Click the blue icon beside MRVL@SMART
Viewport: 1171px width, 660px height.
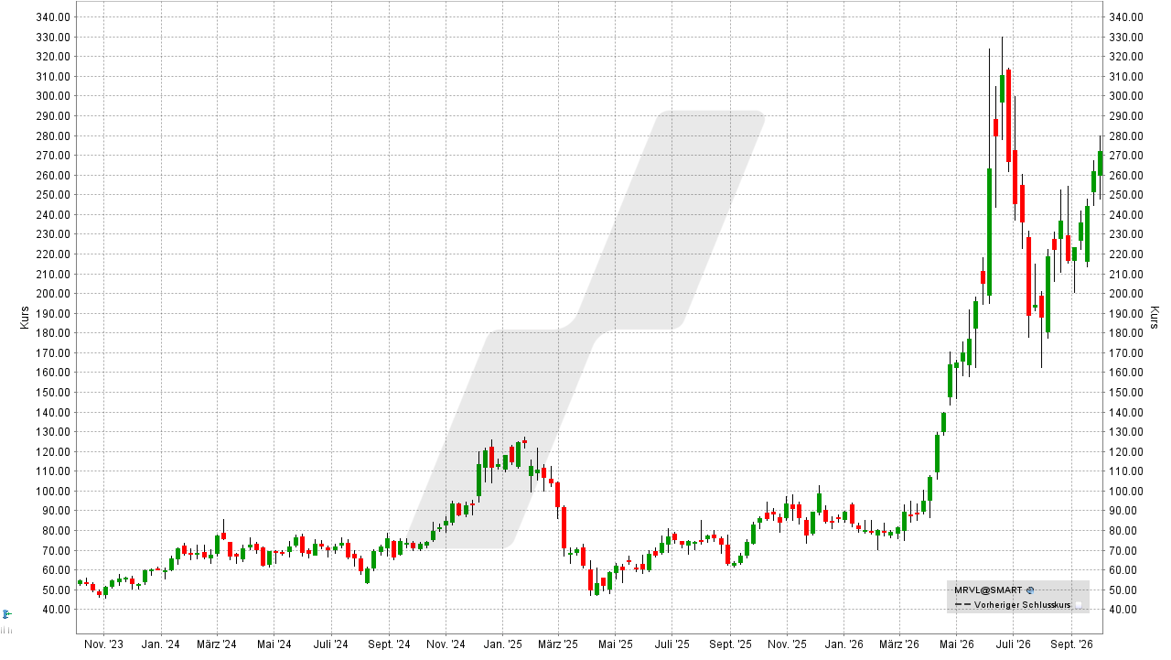pyautogui.click(x=1030, y=590)
